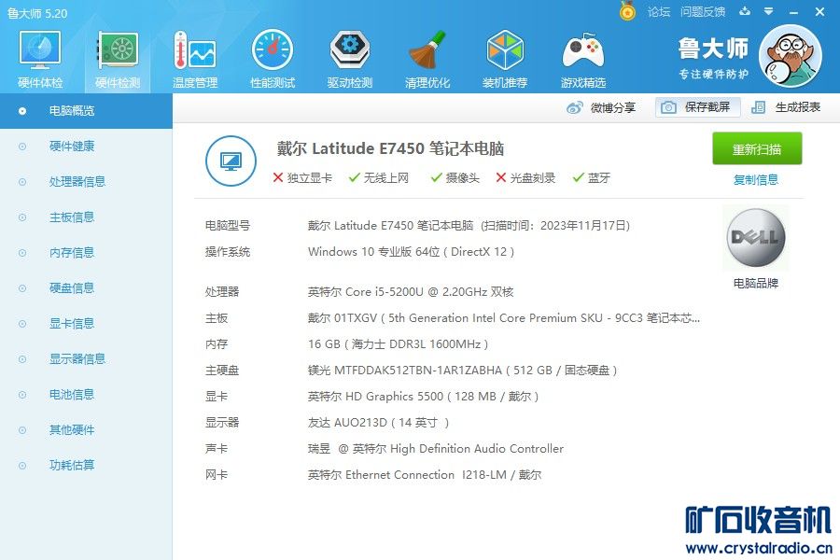Screen dimensions: 840x560
Task: Click the gold medal icon in title bar
Action: click(627, 10)
